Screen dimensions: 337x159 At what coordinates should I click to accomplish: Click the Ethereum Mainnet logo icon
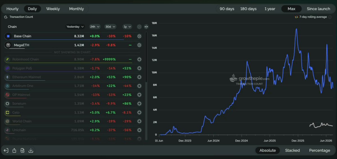(8, 77)
